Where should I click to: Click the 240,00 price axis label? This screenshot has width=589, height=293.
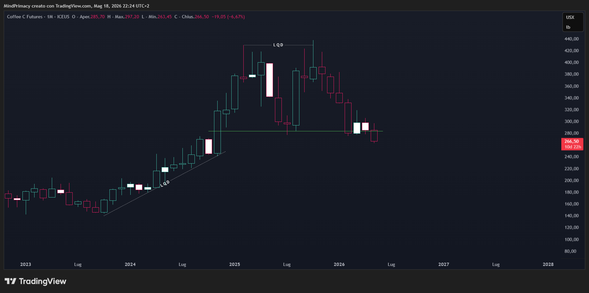click(x=571, y=156)
